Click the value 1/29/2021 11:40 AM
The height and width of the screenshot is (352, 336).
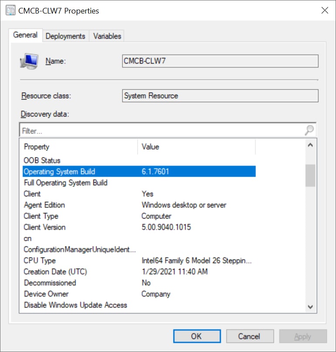click(175, 272)
